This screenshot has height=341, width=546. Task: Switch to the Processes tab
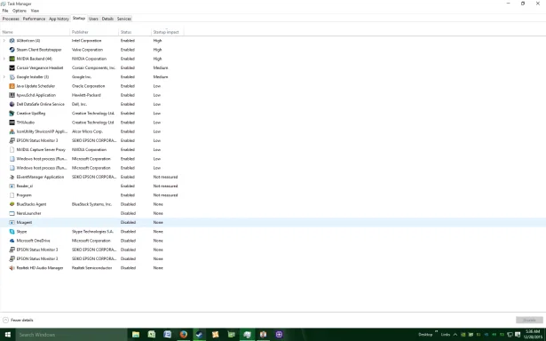pos(11,19)
